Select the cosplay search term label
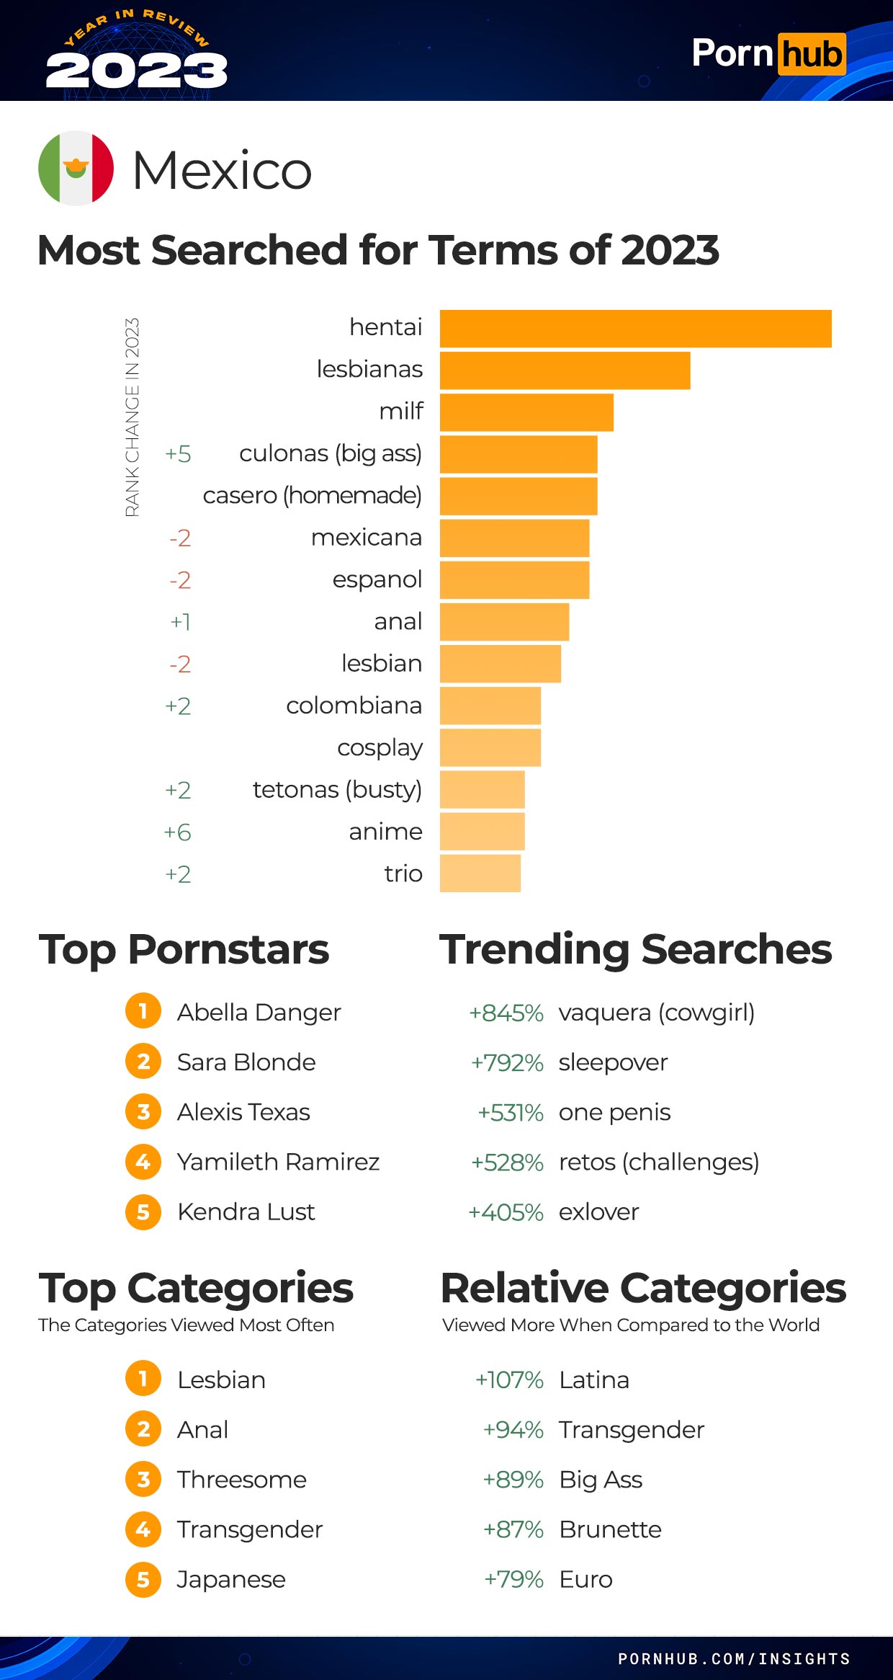 [x=380, y=748]
